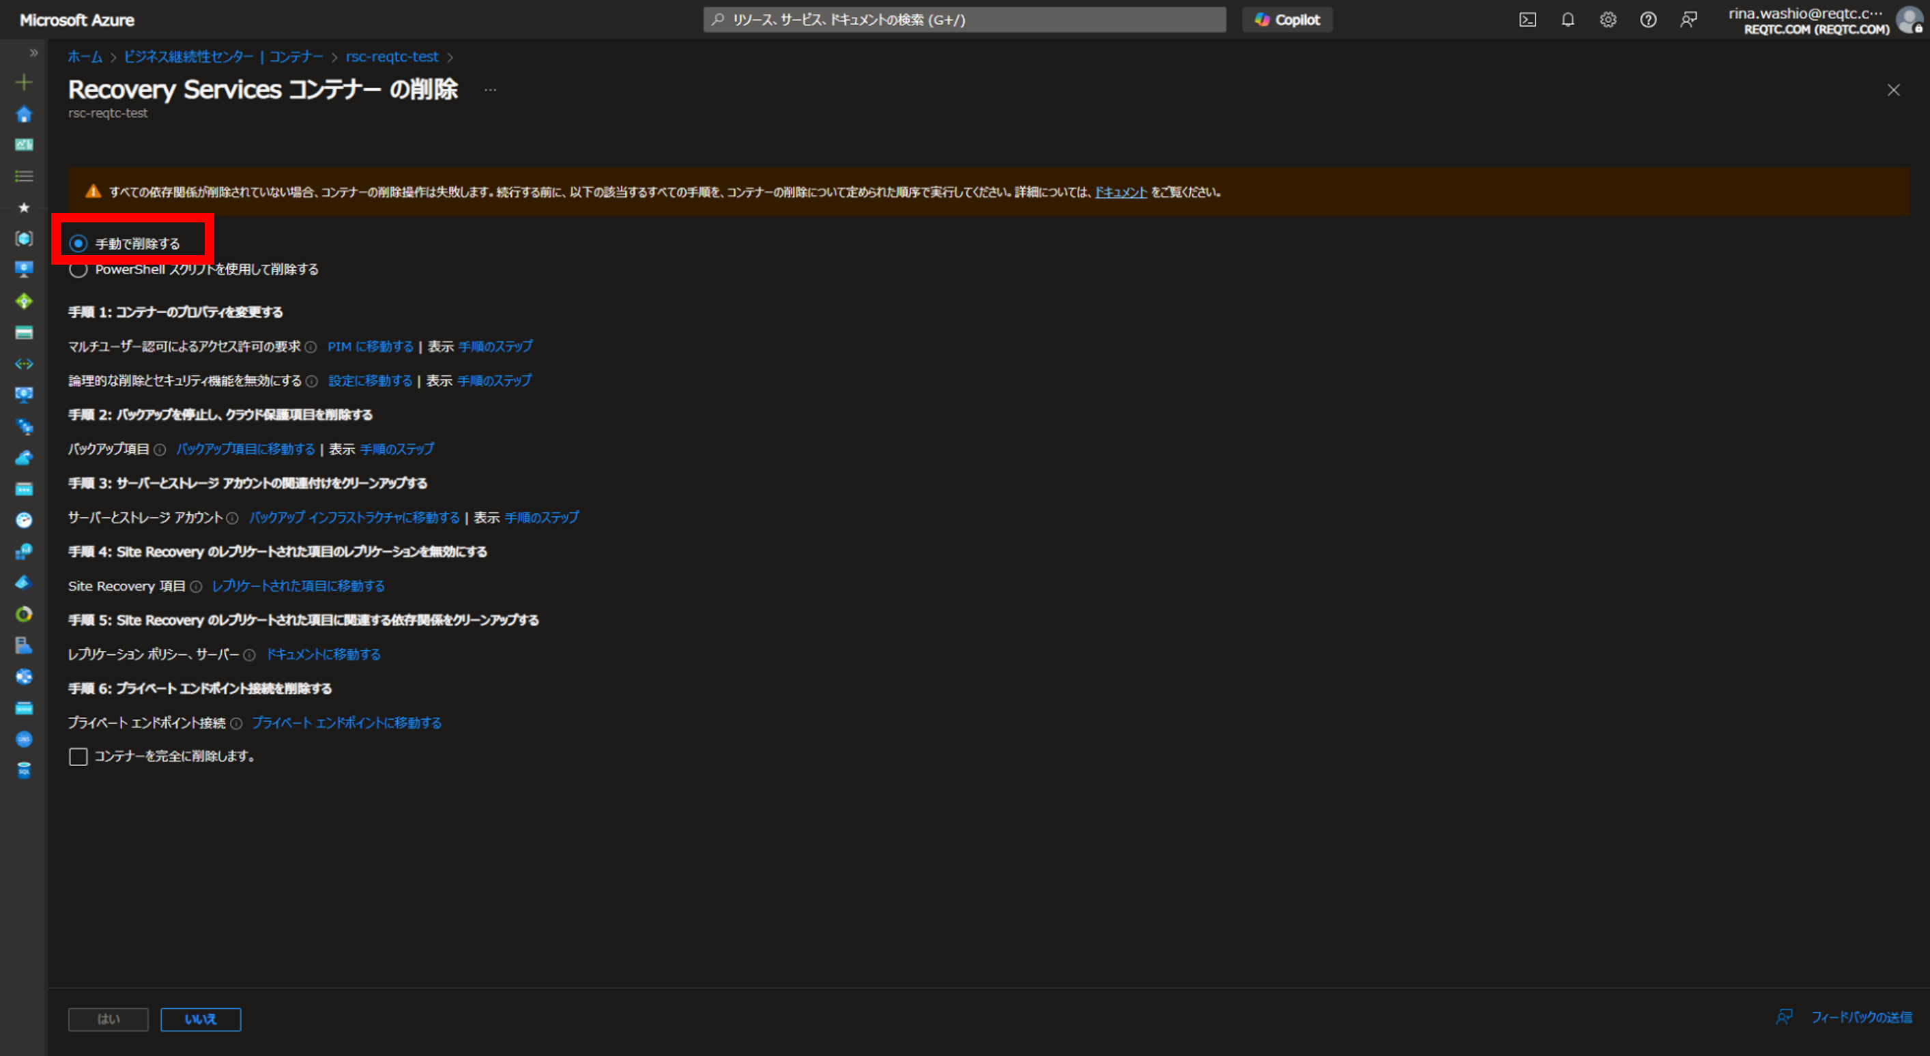Click プライベート エンドポイントに移動する link

[346, 724]
